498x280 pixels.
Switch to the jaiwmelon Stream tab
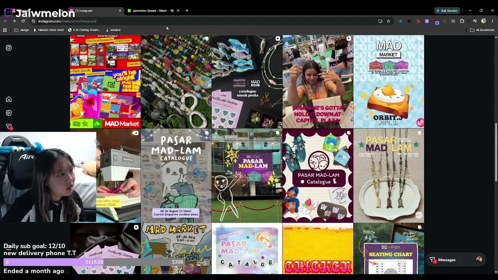153,10
